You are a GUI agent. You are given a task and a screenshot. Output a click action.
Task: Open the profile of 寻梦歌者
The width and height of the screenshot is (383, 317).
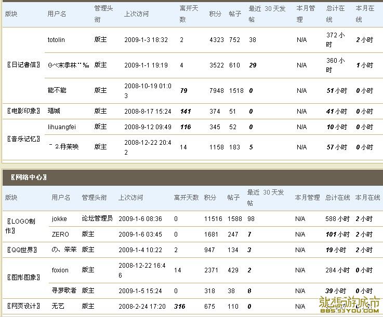pyautogui.click(x=64, y=291)
